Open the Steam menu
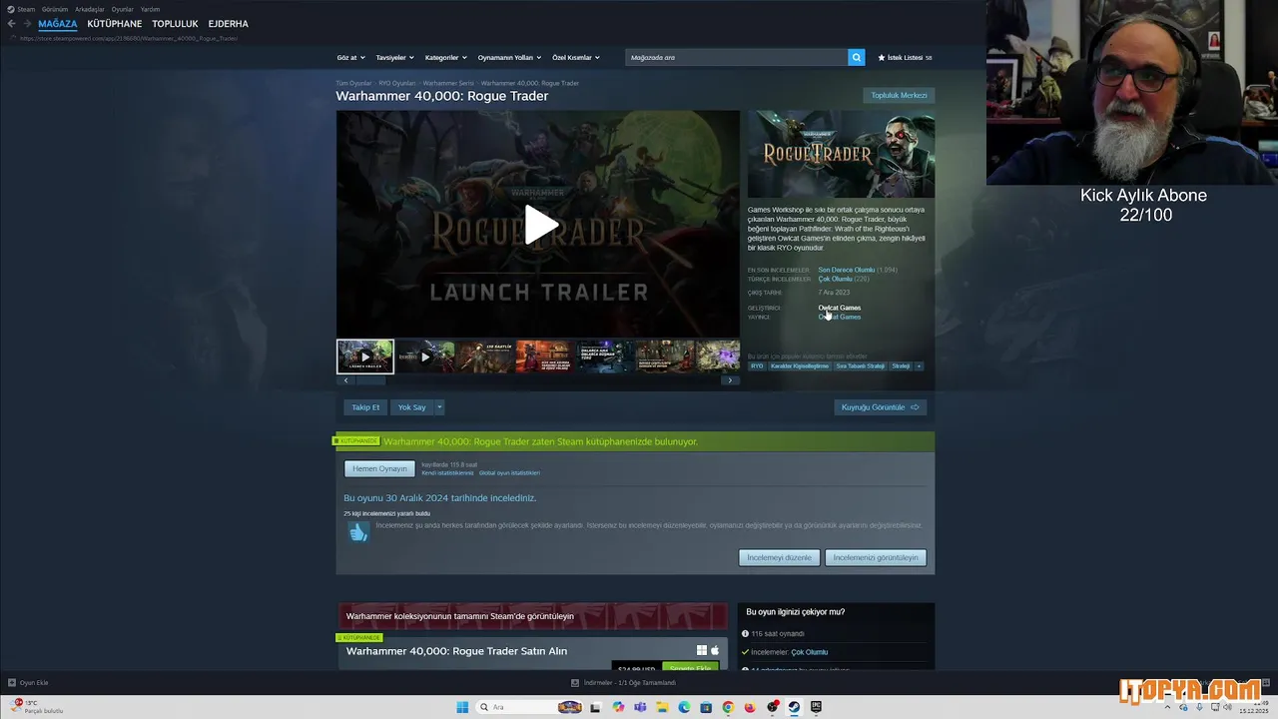Screen dimensions: 1278x719 [21, 9]
